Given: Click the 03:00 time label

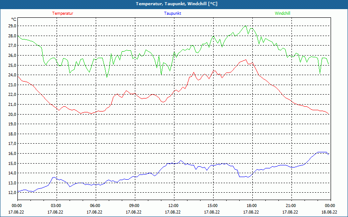Looking at the screenshot, I should coord(56,206).
